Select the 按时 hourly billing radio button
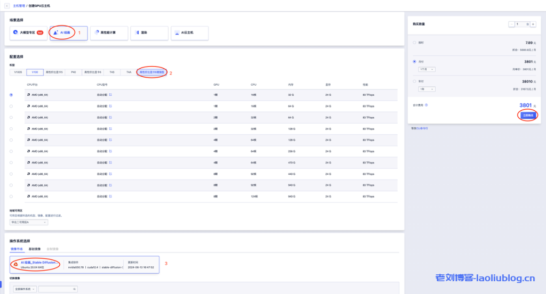This screenshot has width=546, height=294. tap(415, 42)
